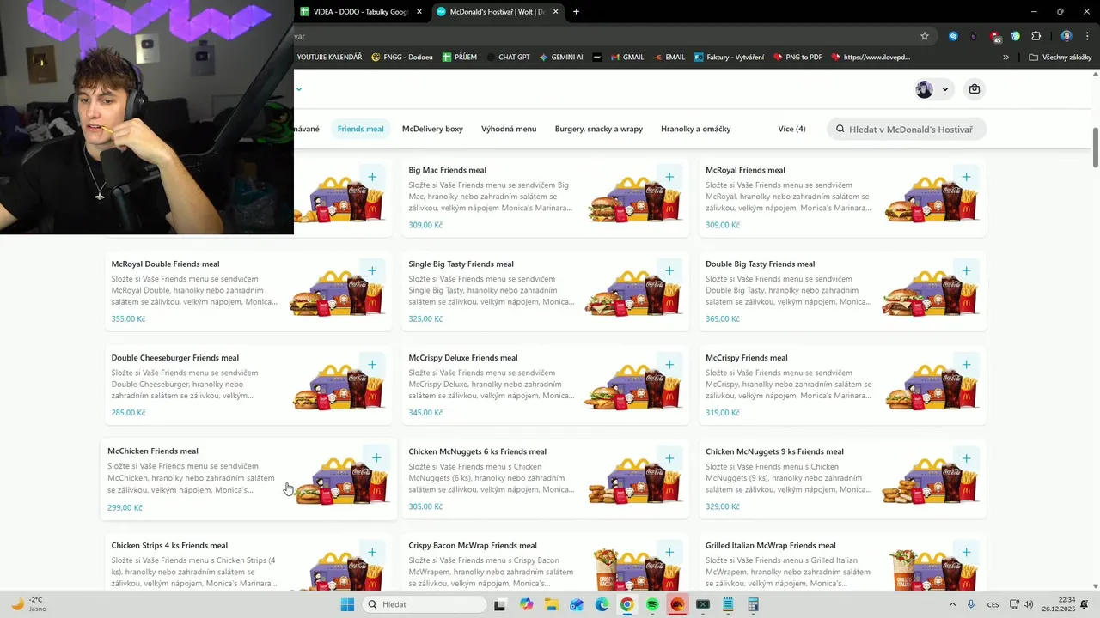Open PNG to PDF bookmark
This screenshot has height=618, width=1100.
point(797,58)
